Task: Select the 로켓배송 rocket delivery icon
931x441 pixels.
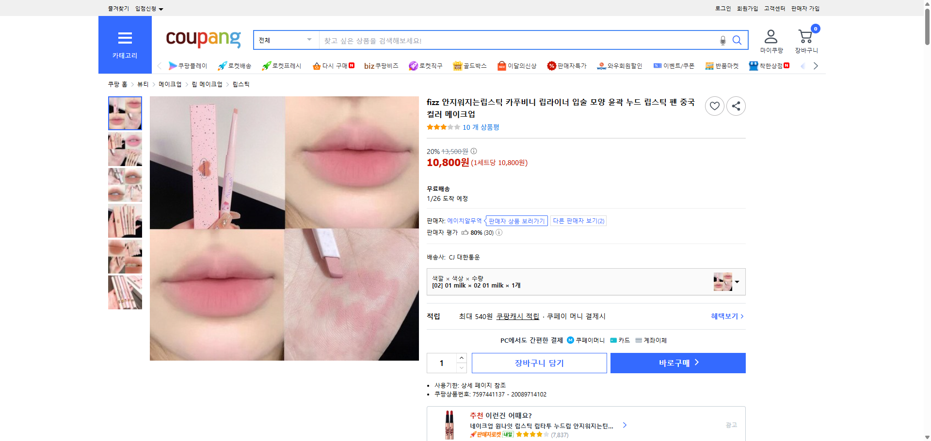Action: [x=234, y=65]
